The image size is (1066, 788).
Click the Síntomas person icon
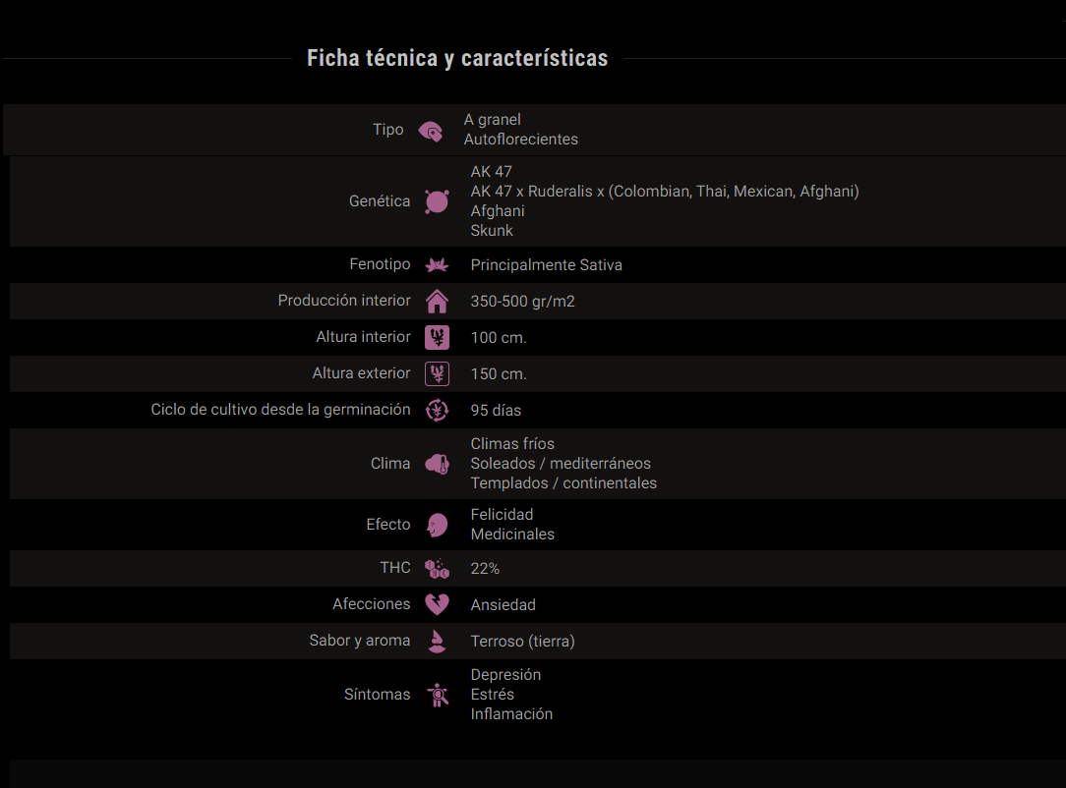[x=438, y=695]
